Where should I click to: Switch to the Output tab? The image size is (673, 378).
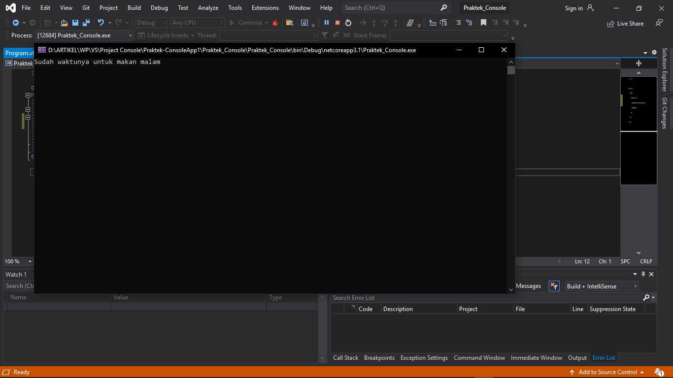pyautogui.click(x=577, y=358)
